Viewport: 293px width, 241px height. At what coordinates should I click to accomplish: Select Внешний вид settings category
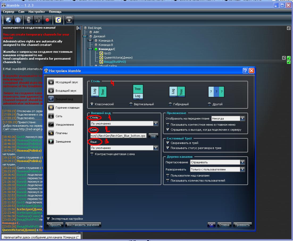tap(65, 99)
